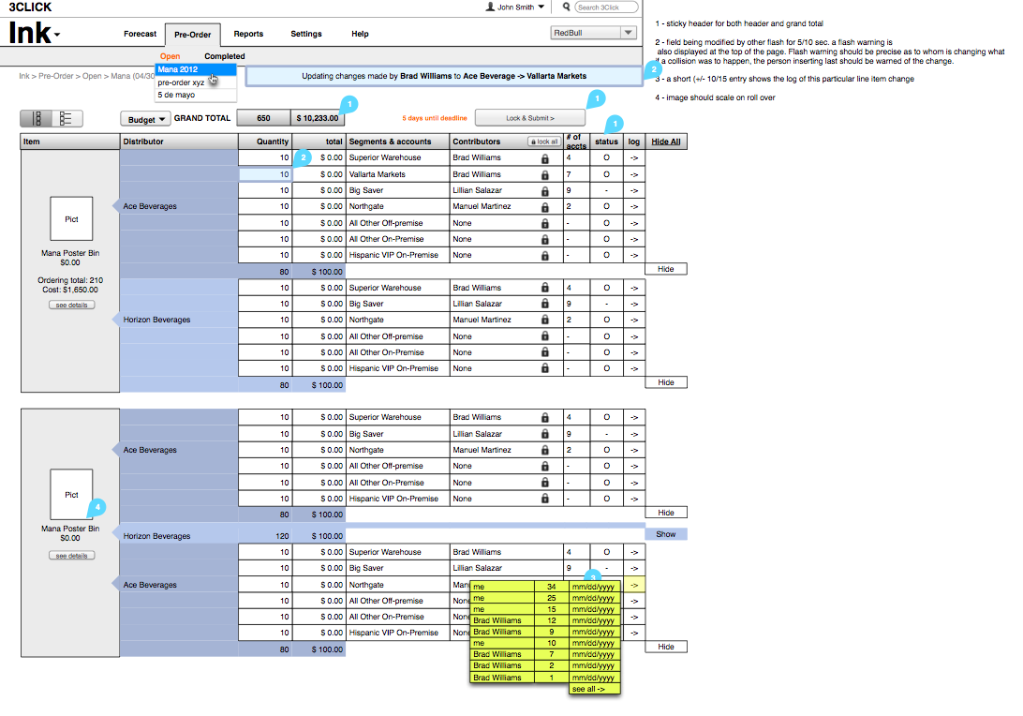Switch to the list layout view icon
This screenshot has width=1023, height=716.
click(67, 118)
